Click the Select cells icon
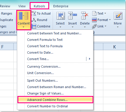The height and width of the screenshot is (112, 126). pyautogui.click(x=61, y=16)
